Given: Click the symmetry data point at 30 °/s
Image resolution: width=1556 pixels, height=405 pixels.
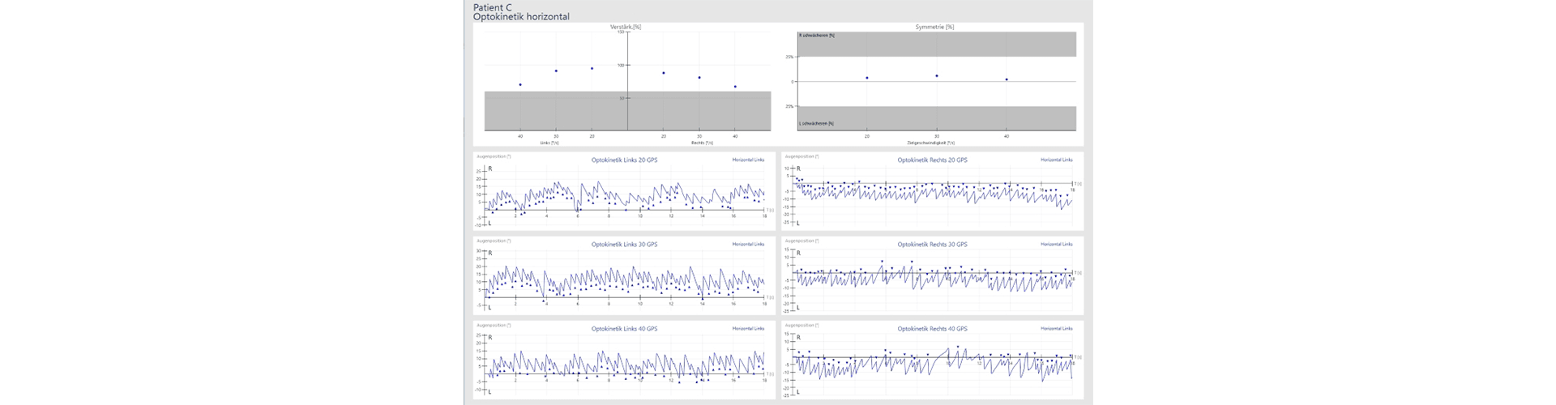Looking at the screenshot, I should click(937, 76).
